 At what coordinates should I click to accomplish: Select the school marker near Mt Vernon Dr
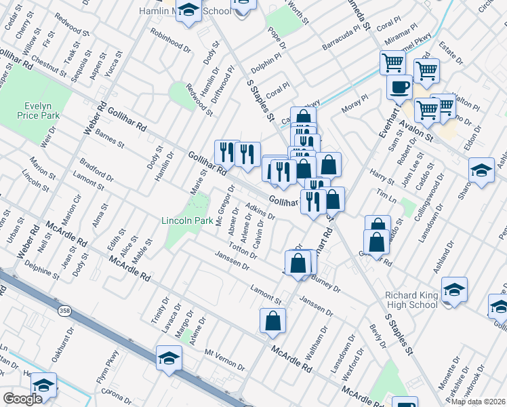pos(169,358)
